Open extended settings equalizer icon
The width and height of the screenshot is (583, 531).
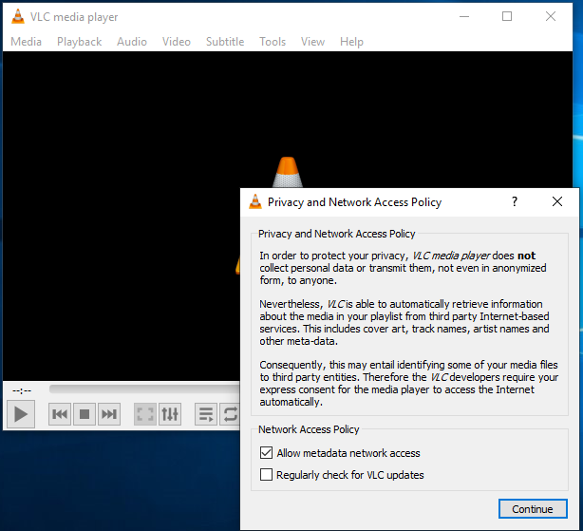pyautogui.click(x=170, y=414)
